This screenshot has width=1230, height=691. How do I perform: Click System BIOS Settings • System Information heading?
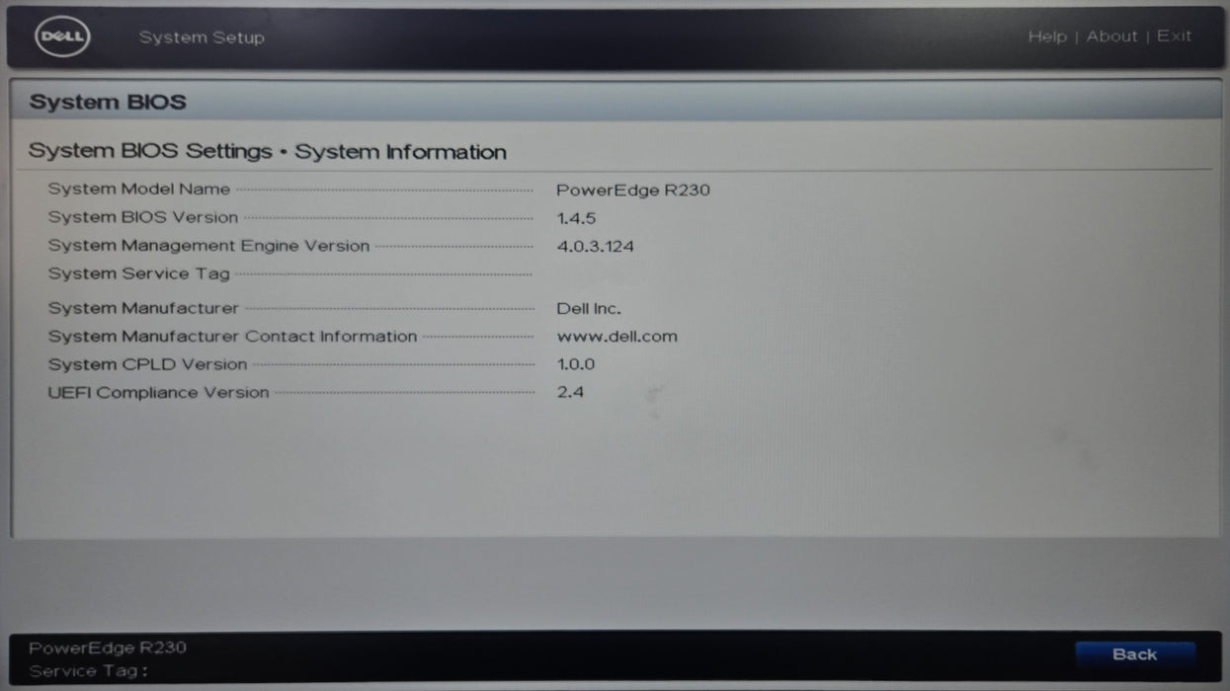point(268,152)
